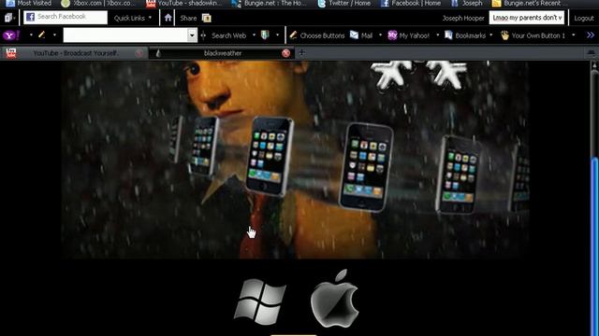Toggle the Facebook toolbar sidebar icon

click(x=9, y=18)
